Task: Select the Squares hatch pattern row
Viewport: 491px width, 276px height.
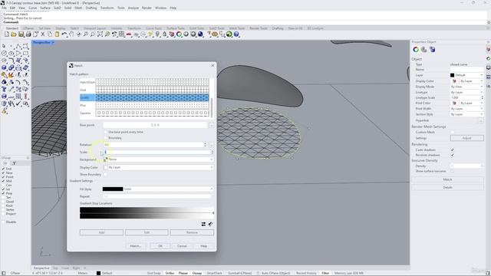Action: click(x=144, y=113)
